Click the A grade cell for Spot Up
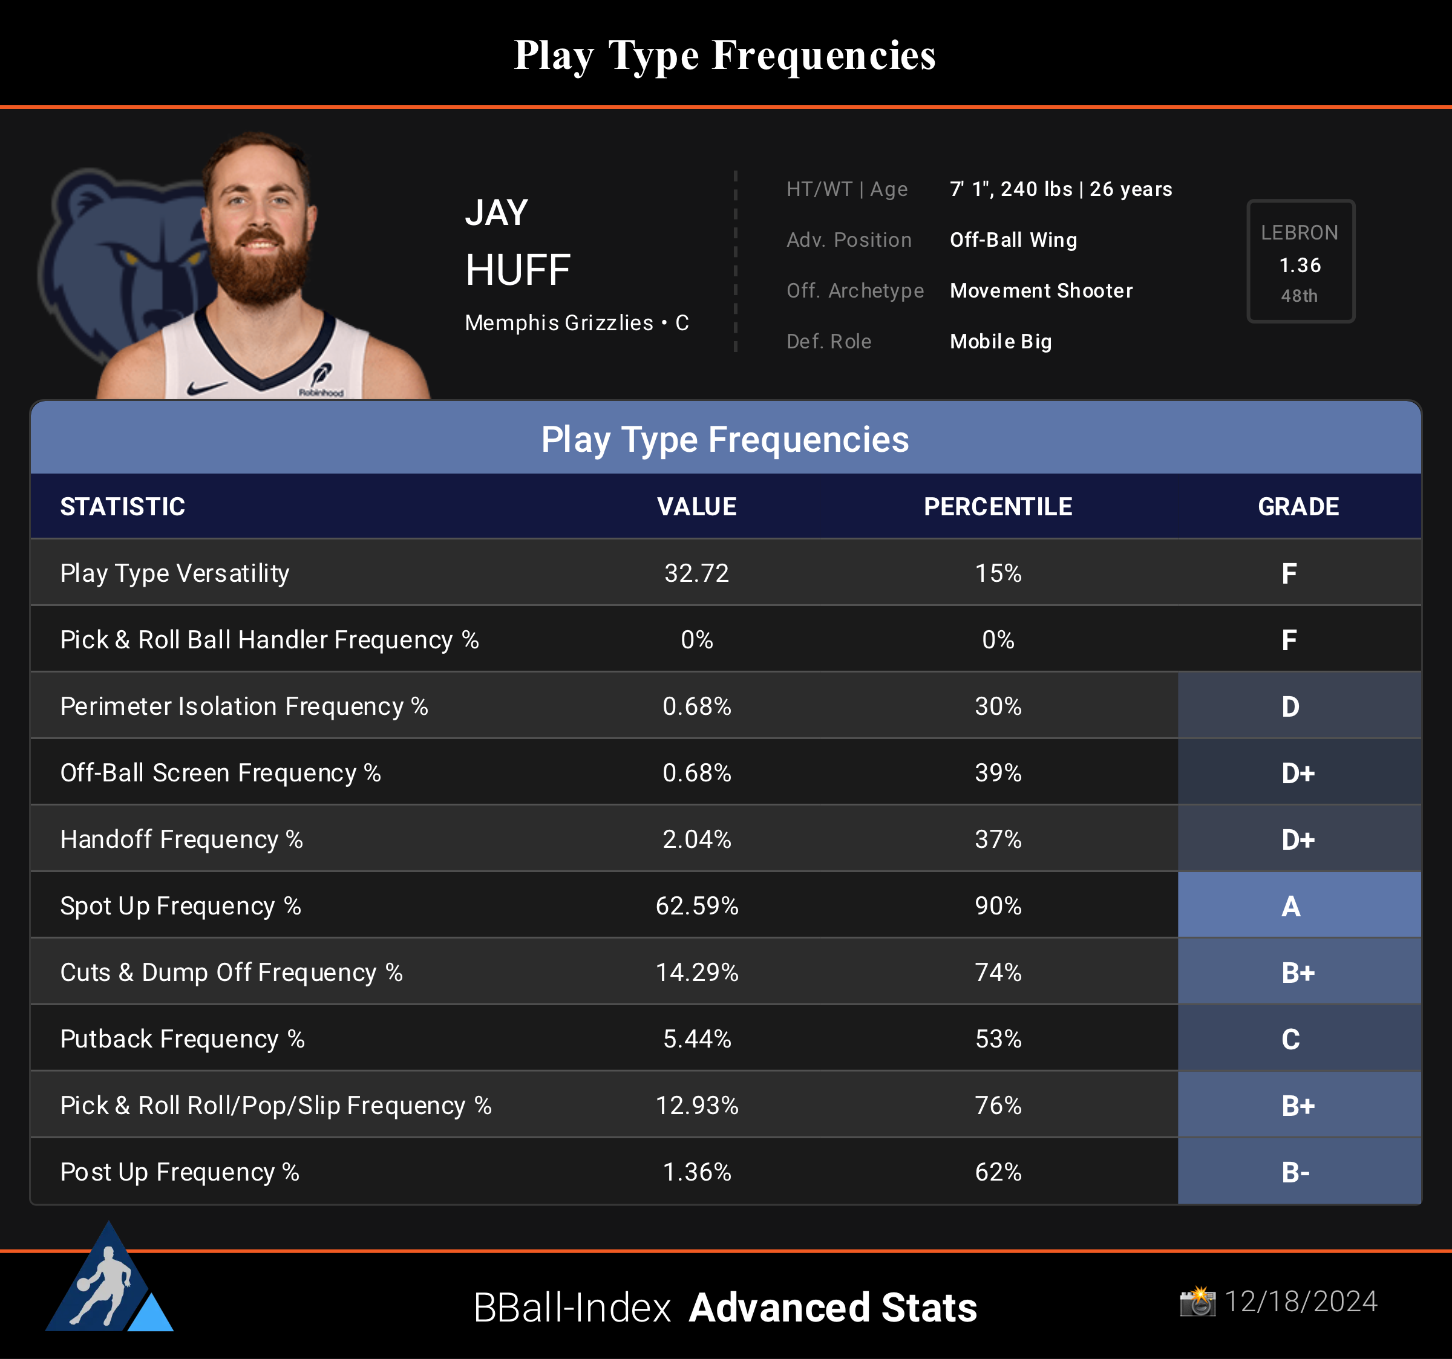This screenshot has height=1359, width=1452. 1298,905
